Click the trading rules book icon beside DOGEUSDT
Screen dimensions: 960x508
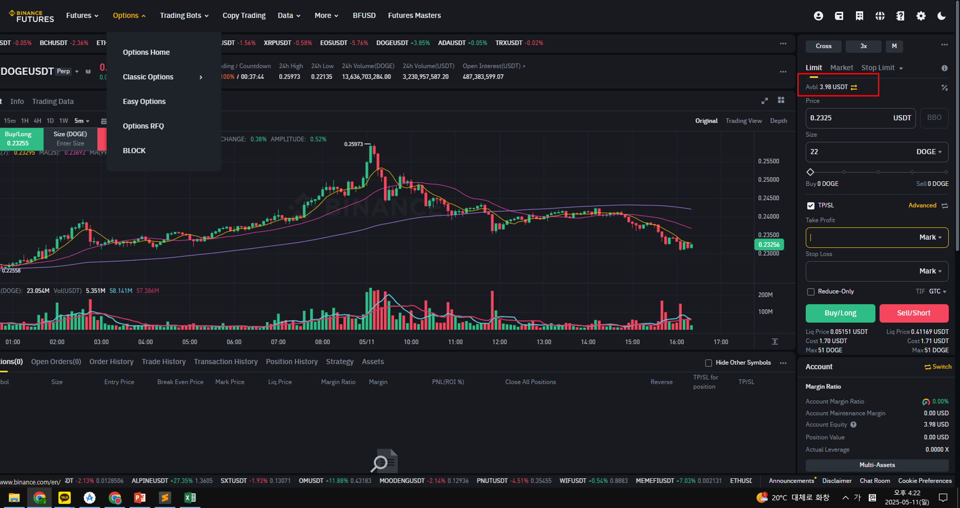(x=88, y=72)
